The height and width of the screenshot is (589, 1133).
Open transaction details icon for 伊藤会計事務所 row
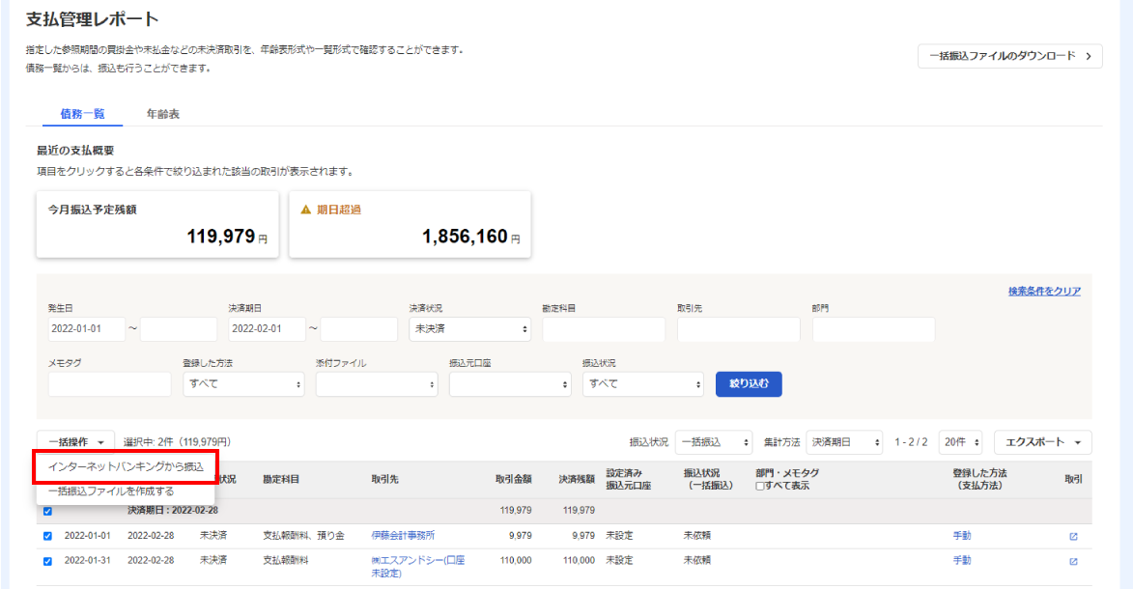click(1073, 536)
